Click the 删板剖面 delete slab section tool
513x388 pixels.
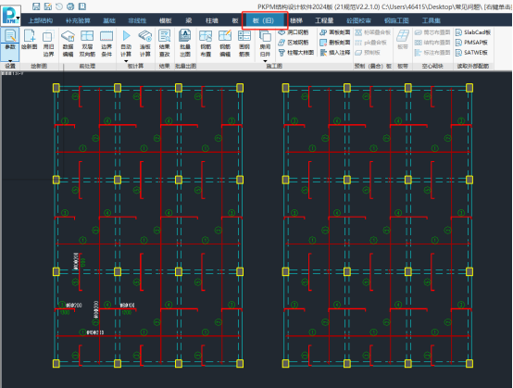click(x=335, y=43)
